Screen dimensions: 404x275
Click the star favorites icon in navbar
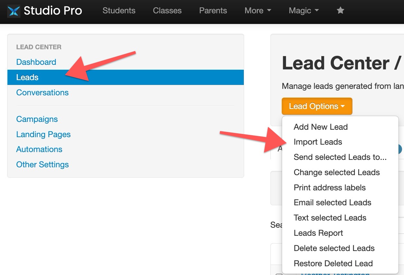(340, 11)
